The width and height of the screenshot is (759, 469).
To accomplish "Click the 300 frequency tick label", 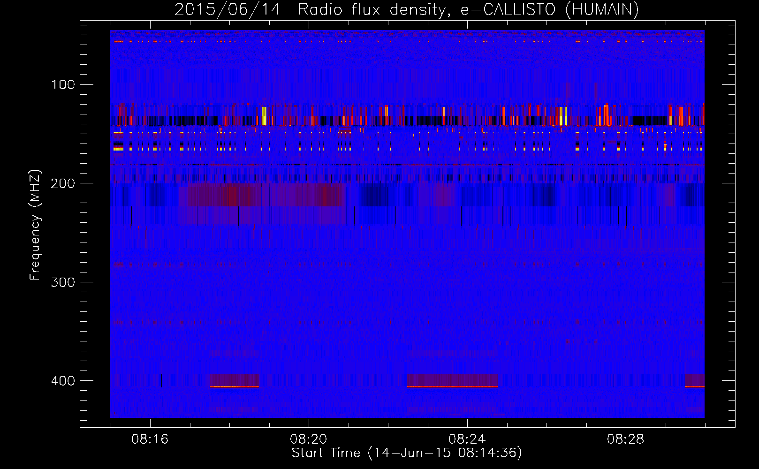I will click(x=63, y=282).
